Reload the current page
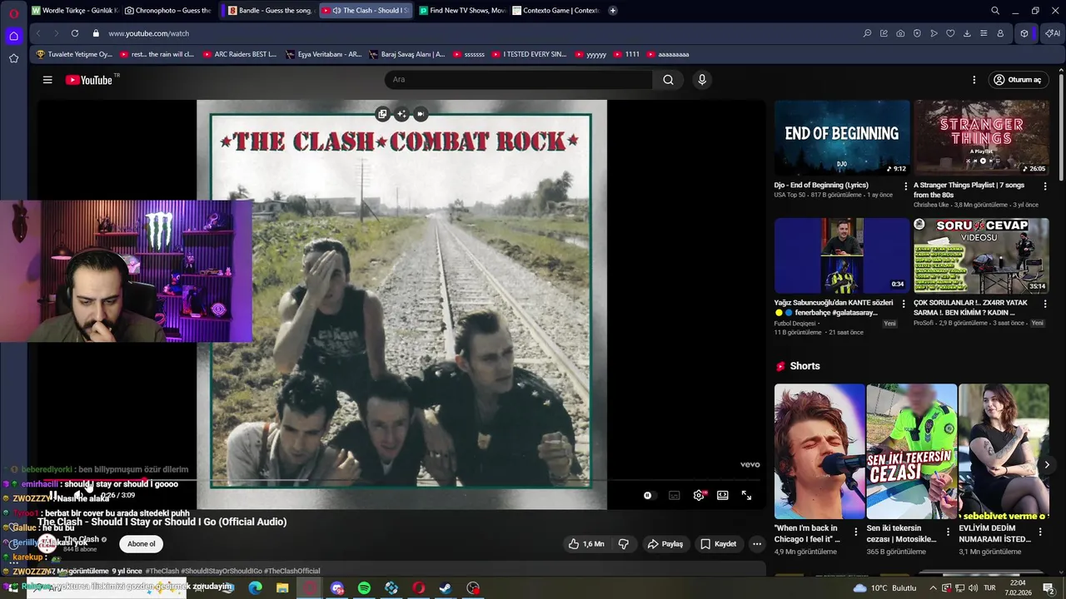This screenshot has height=599, width=1066. pos(75,33)
